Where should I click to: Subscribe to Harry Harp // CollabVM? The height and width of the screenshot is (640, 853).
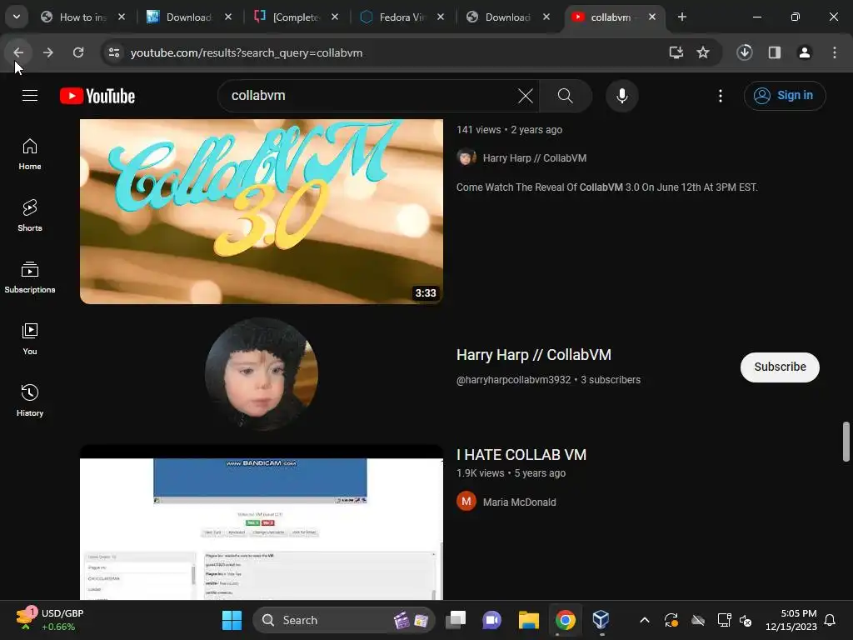pos(780,367)
